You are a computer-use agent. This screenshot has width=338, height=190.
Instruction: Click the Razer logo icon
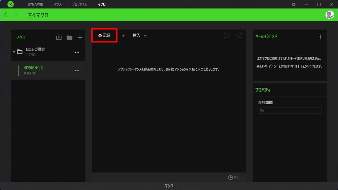coord(10,4)
